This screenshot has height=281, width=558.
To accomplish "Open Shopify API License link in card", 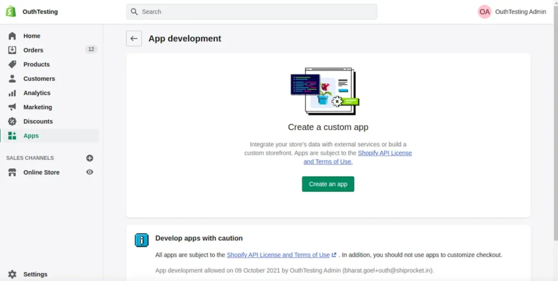I will point(385,153).
